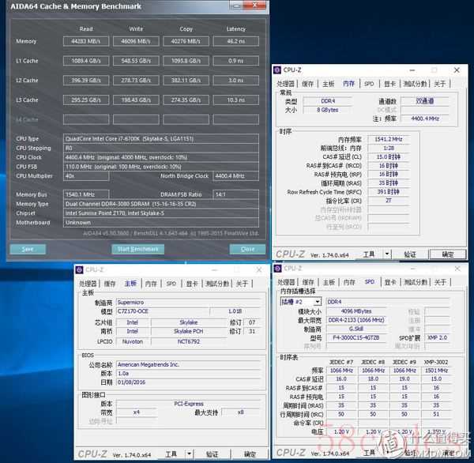The height and width of the screenshot is (463, 474).
Task: Select 显卡 tab in the SPD window
Action: 389,283
